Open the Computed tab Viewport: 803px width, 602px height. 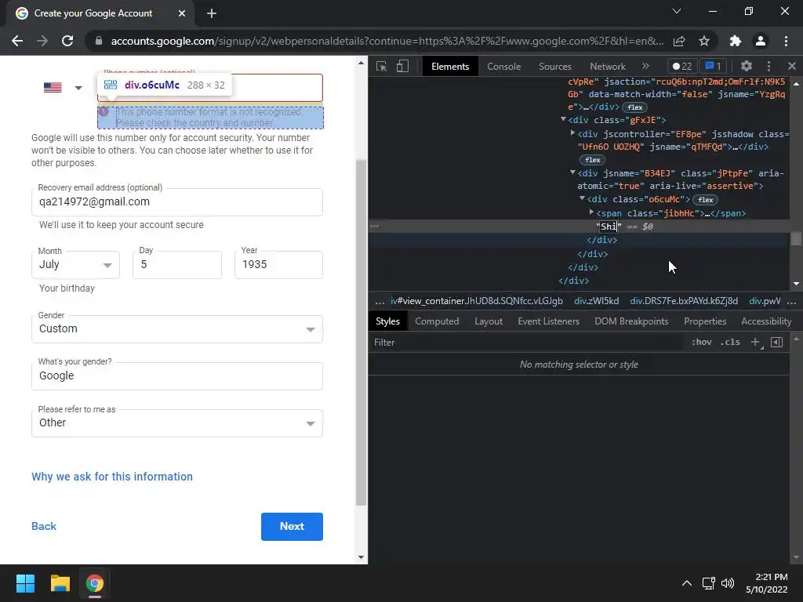(x=437, y=321)
